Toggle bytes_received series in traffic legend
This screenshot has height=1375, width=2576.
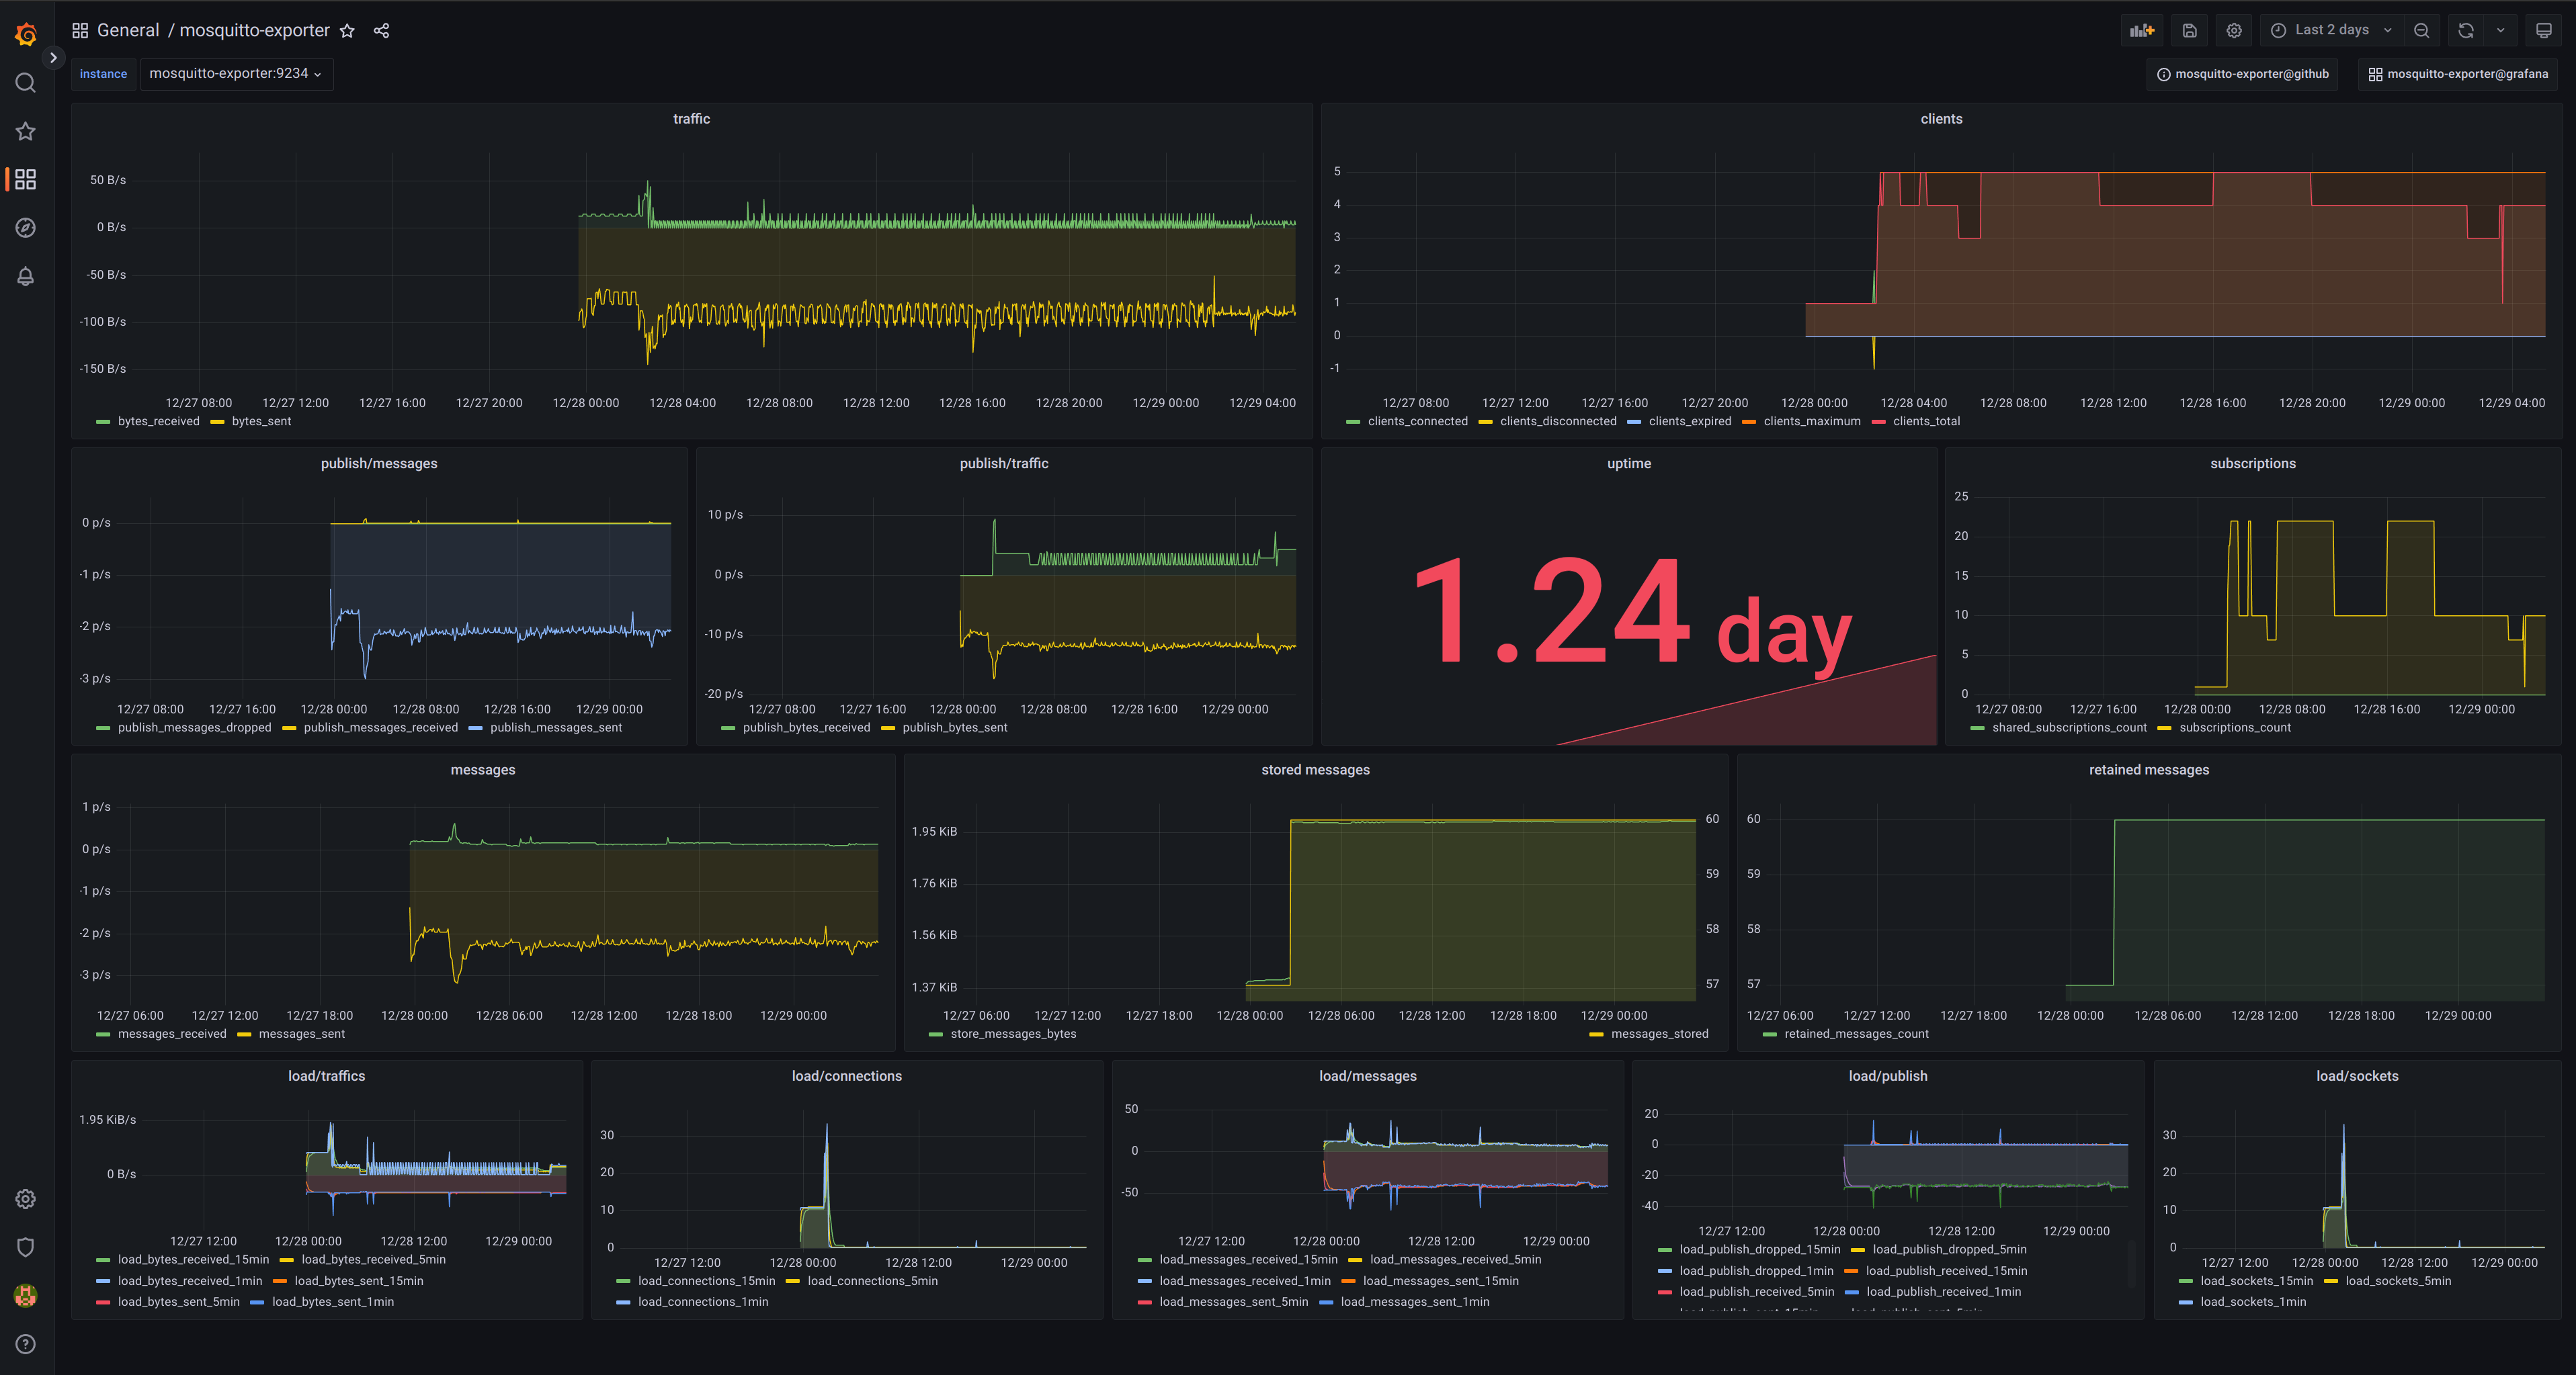[x=158, y=422]
